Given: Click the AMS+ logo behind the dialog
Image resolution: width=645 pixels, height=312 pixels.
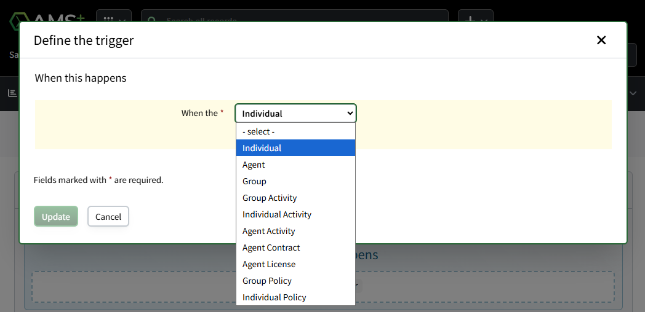Looking at the screenshot, I should click(x=47, y=17).
